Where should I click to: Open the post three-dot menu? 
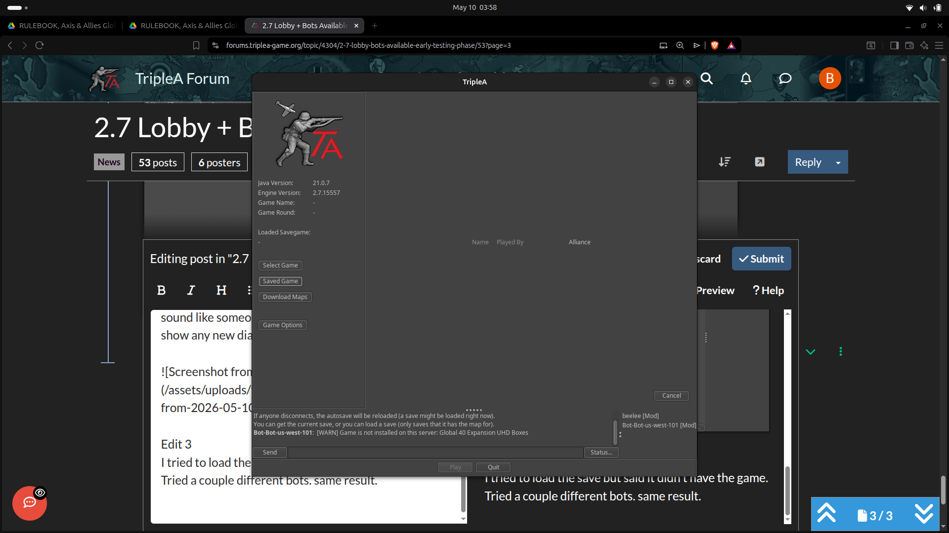coord(841,351)
